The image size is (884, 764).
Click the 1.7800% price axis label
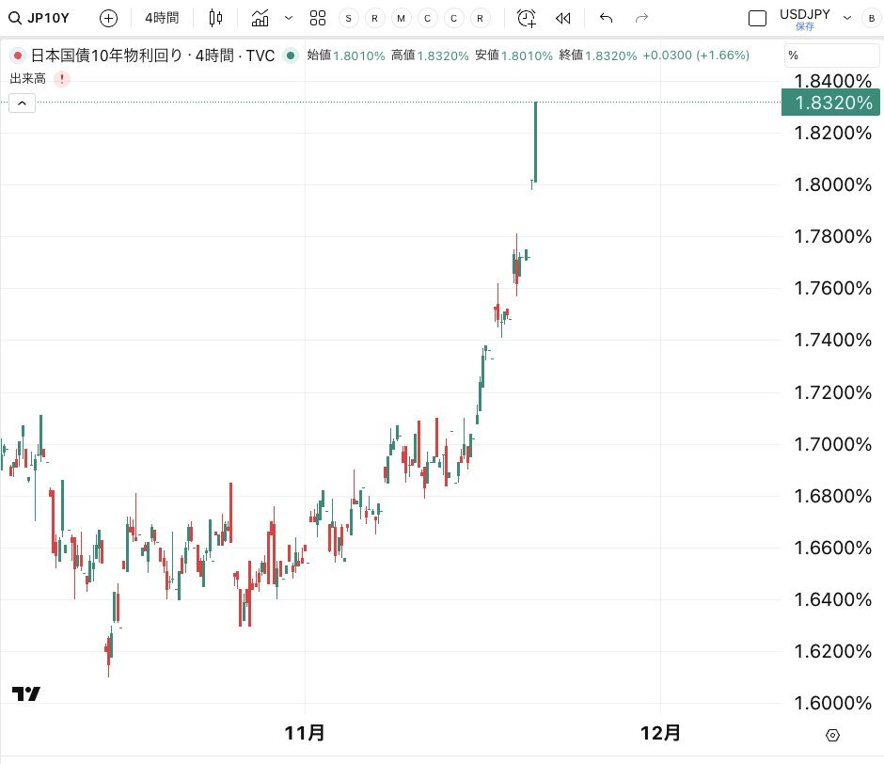click(x=832, y=236)
